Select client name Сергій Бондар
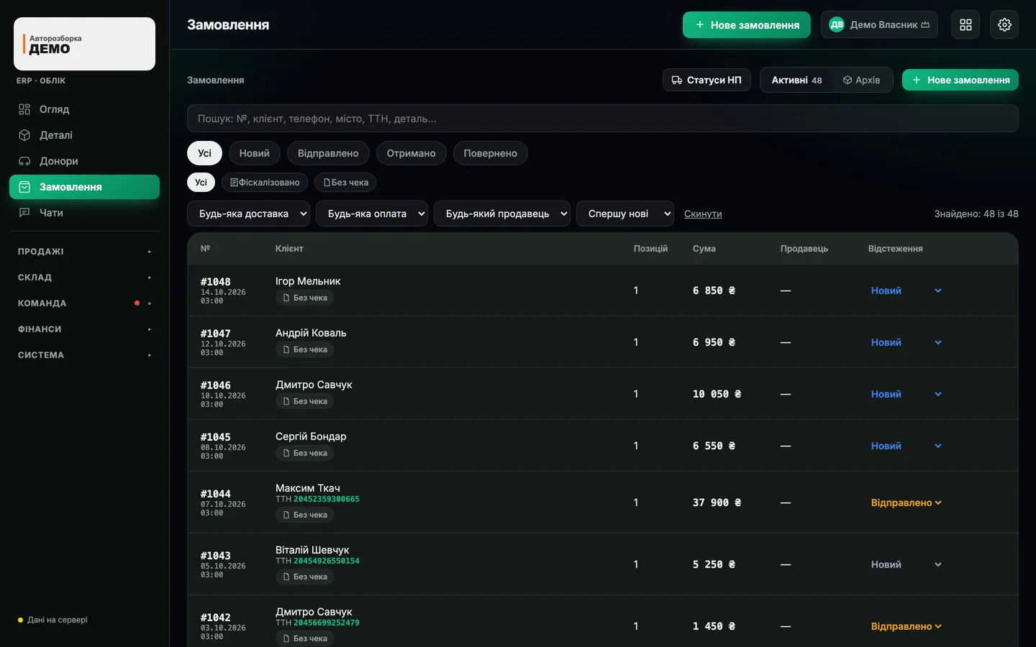 click(x=311, y=436)
